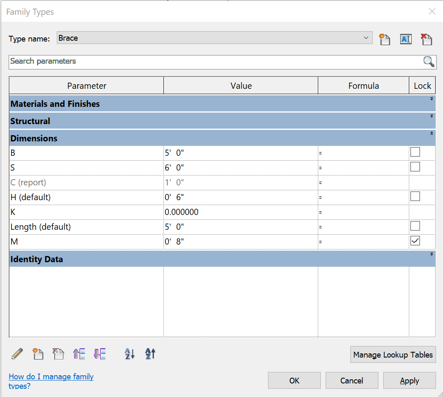The image size is (443, 397).
Task: Select the C (report) parameter name
Action: (x=86, y=183)
